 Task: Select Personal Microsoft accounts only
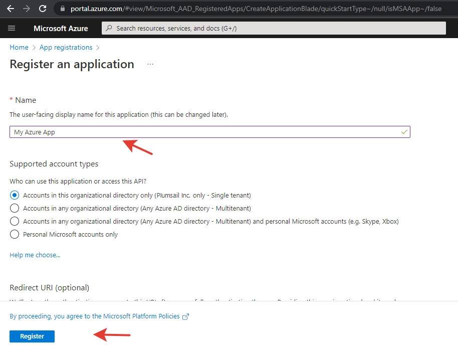click(x=15, y=234)
